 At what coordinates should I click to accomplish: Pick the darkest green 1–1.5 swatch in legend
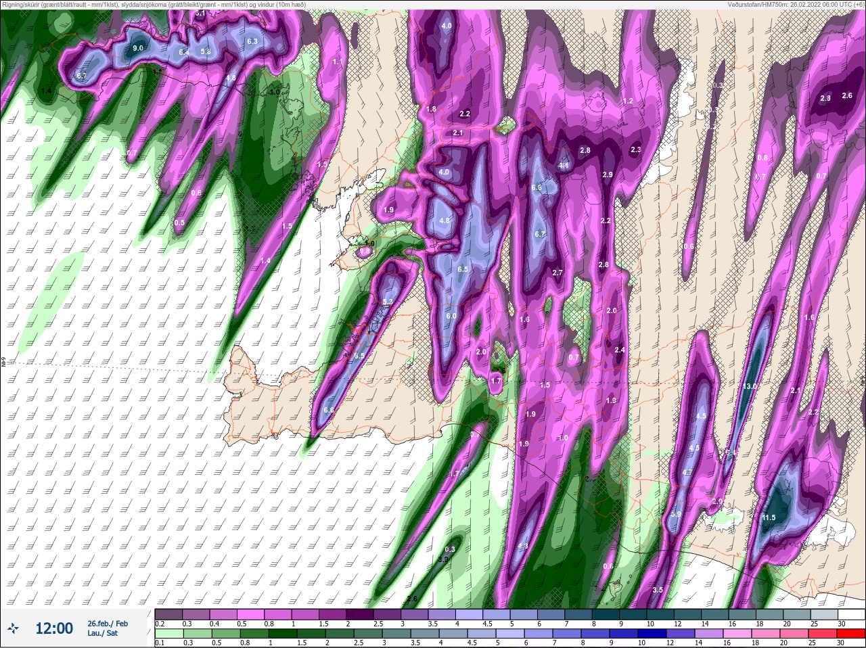click(283, 634)
